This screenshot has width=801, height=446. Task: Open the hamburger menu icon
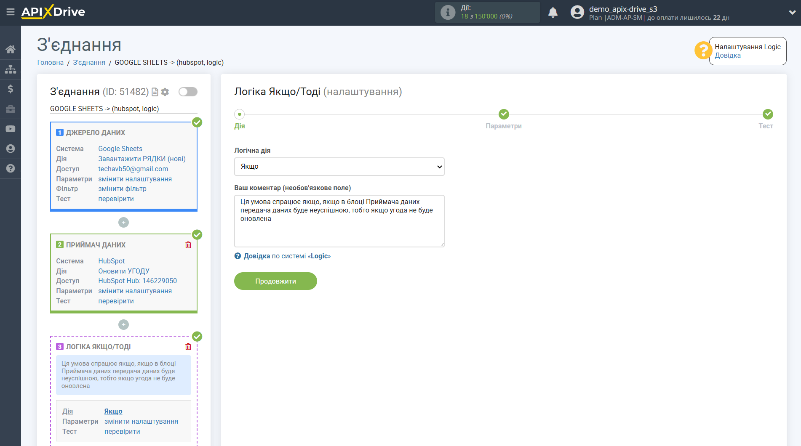(11, 12)
